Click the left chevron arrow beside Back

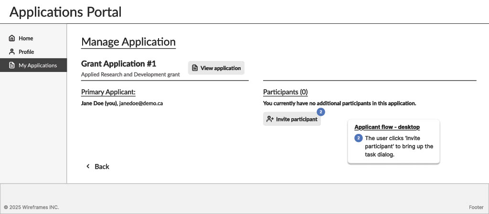88,166
